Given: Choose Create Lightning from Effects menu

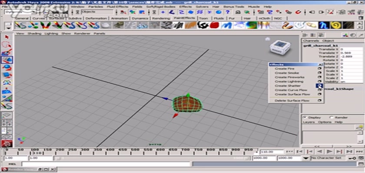Looking at the screenshot, I should (x=289, y=81).
